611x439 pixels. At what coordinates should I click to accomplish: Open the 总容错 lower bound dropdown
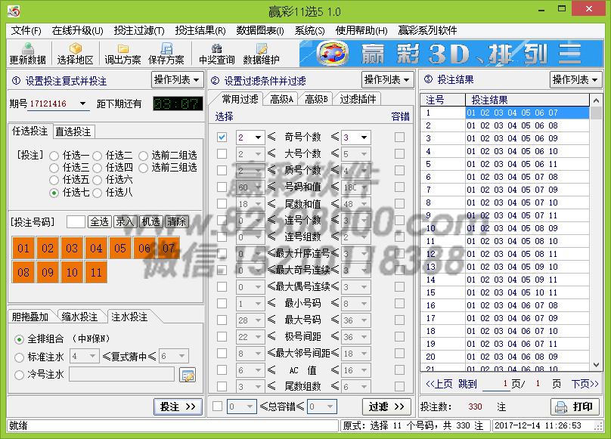click(250, 407)
